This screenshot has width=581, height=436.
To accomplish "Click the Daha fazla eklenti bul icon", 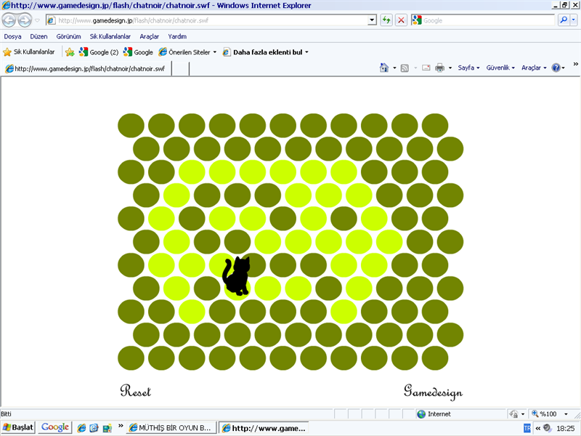I will (227, 52).
